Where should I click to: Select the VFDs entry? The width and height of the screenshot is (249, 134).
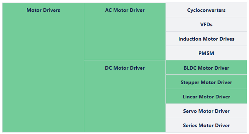(206, 24)
